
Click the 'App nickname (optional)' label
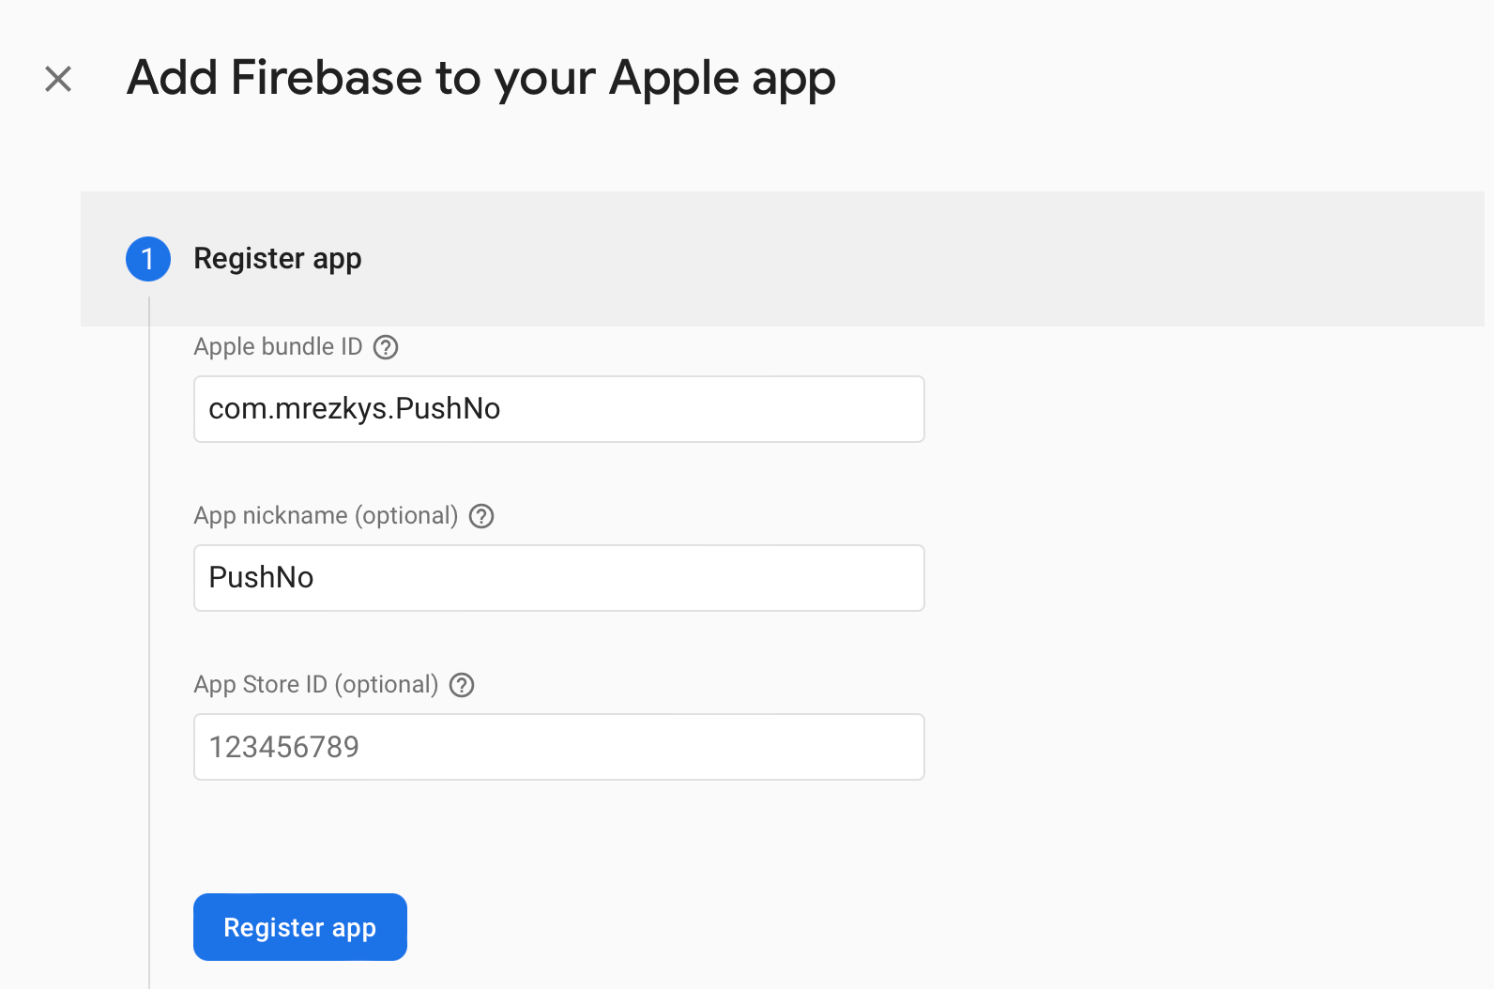(326, 516)
